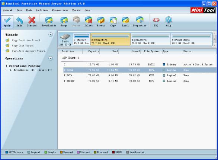Select C: FAT32 block in disk map
218x160 pixels.
(x=81, y=39)
